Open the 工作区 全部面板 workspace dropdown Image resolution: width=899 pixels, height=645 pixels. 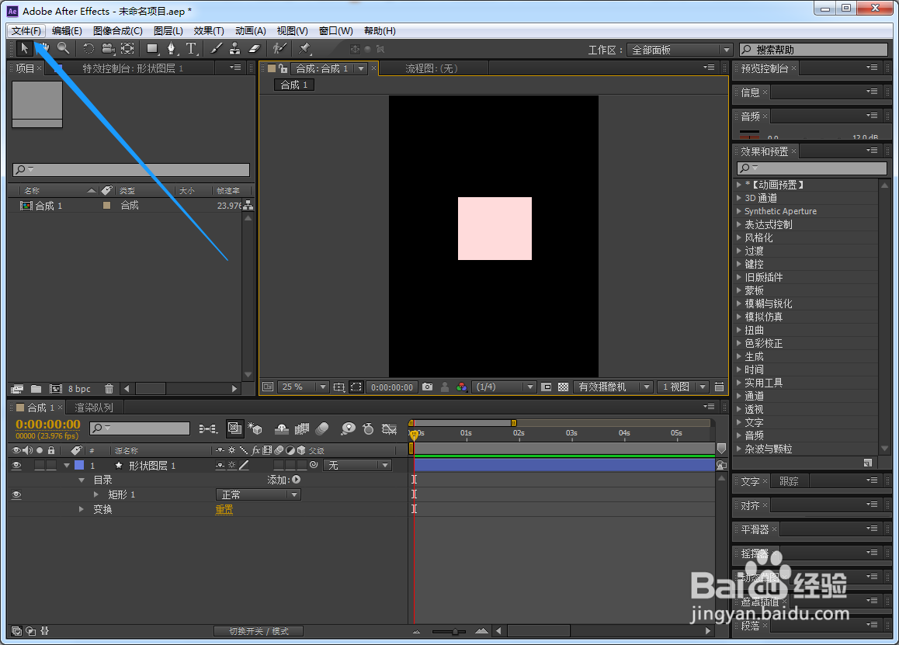click(679, 50)
